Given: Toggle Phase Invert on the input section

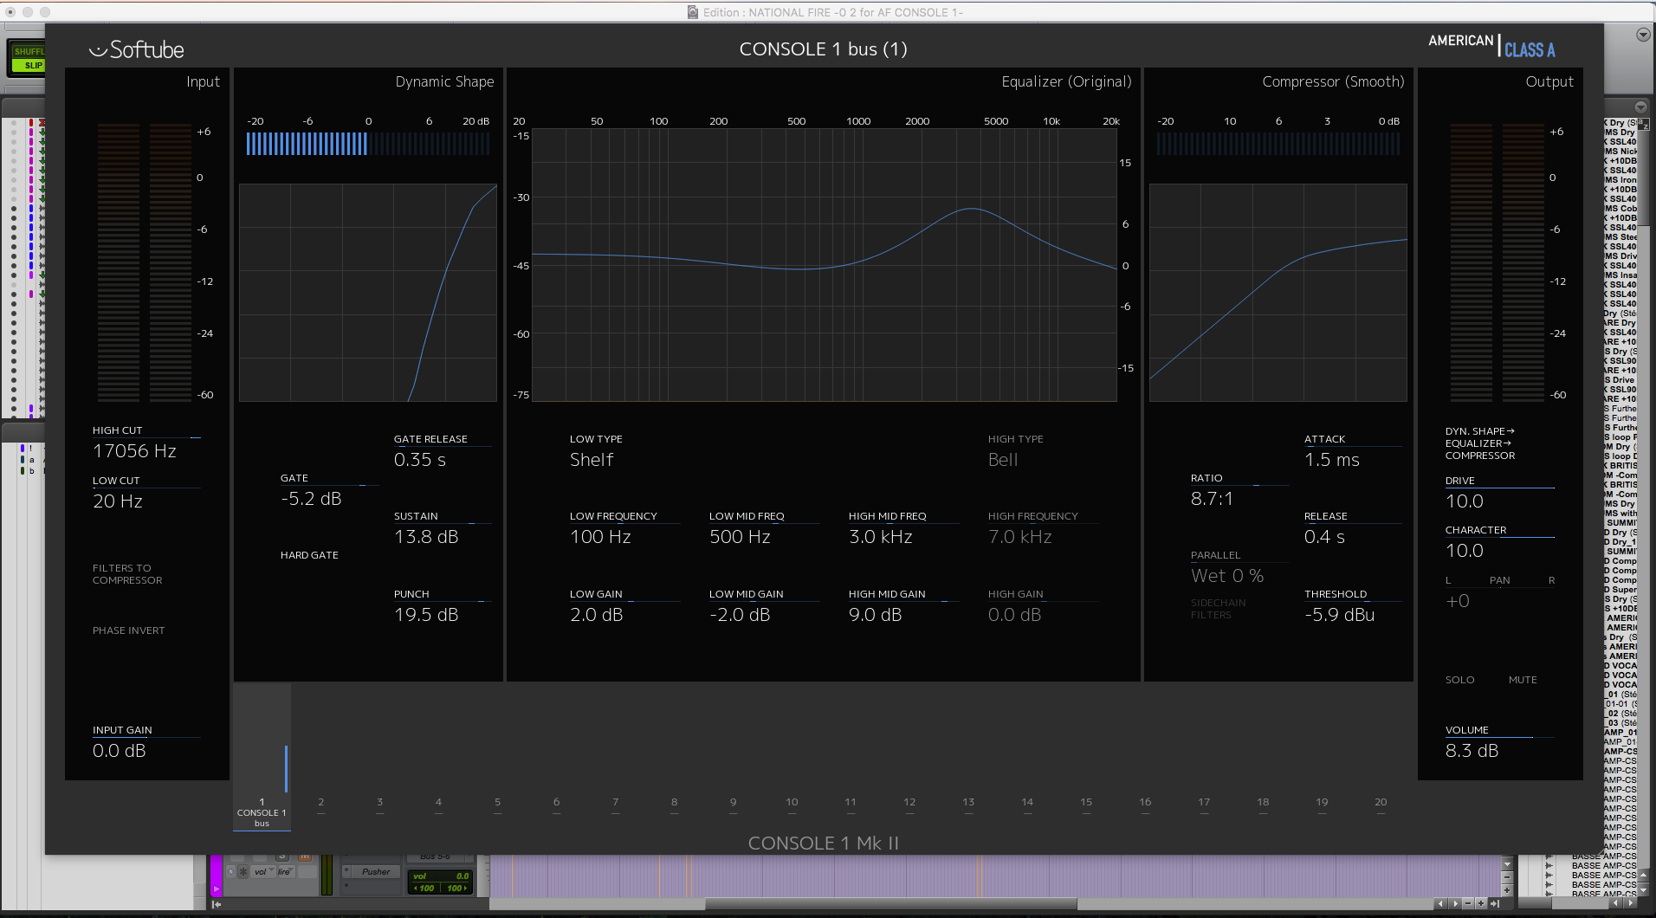Looking at the screenshot, I should pyautogui.click(x=128, y=630).
